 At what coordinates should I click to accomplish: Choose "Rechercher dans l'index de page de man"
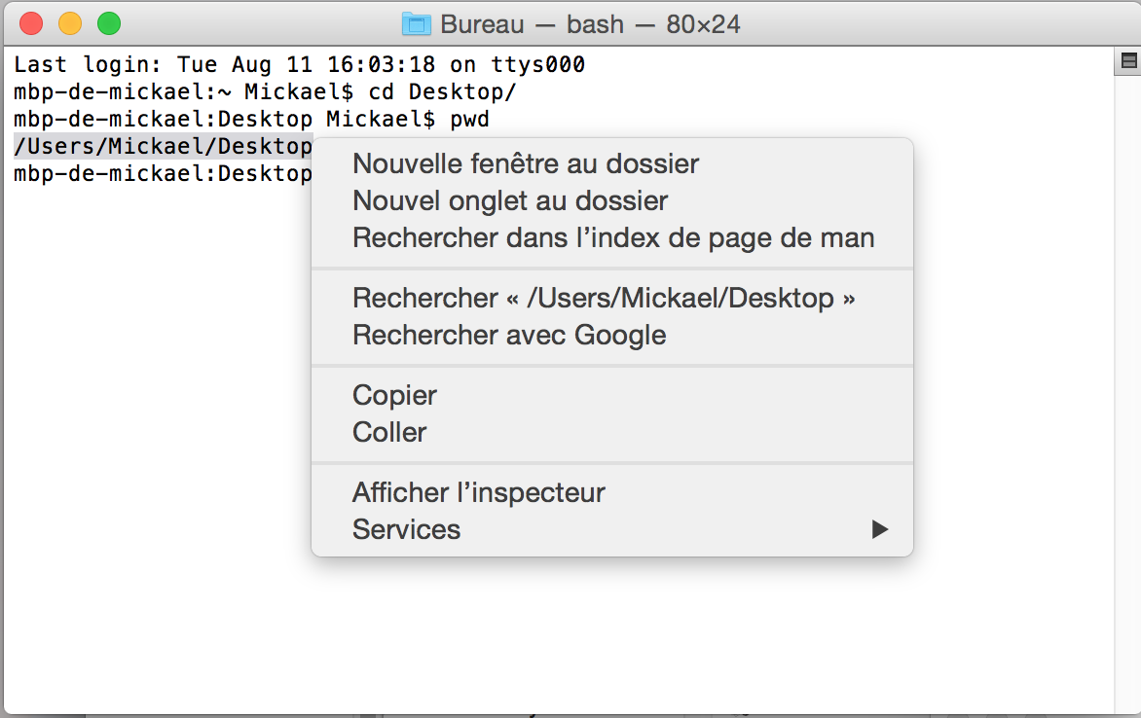coord(613,237)
